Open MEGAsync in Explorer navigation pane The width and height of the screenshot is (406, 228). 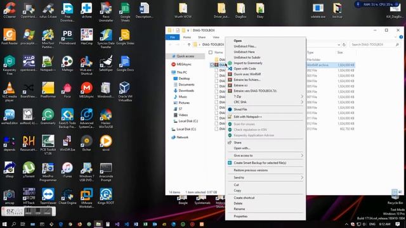pos(184,65)
